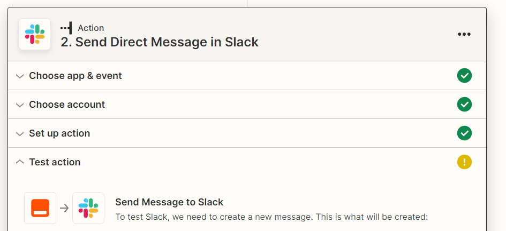Viewport: 506px width, 231px height.
Task: Click step title Send Direct Message in Slack
Action: [160, 42]
